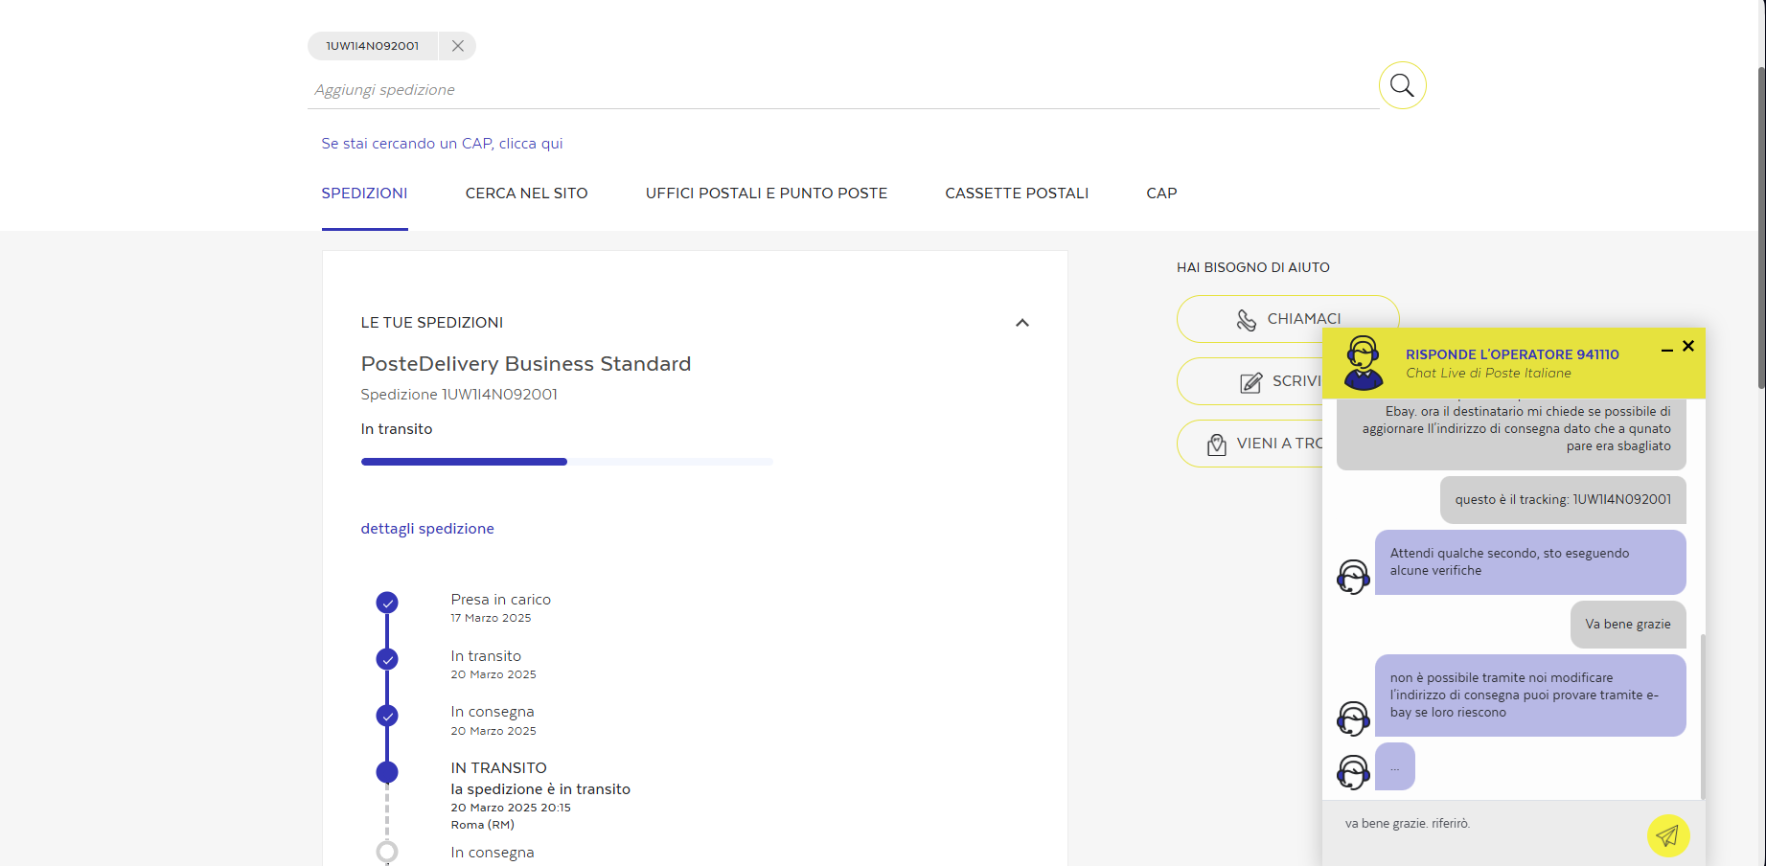The image size is (1766, 866).
Task: Click the shipment progress bar
Action: click(567, 462)
